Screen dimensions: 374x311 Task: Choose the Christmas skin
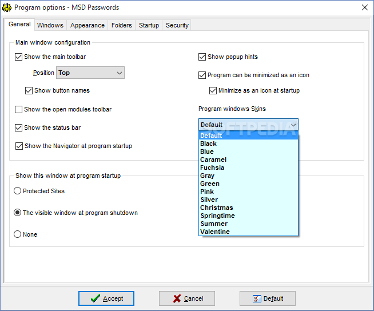click(x=248, y=208)
